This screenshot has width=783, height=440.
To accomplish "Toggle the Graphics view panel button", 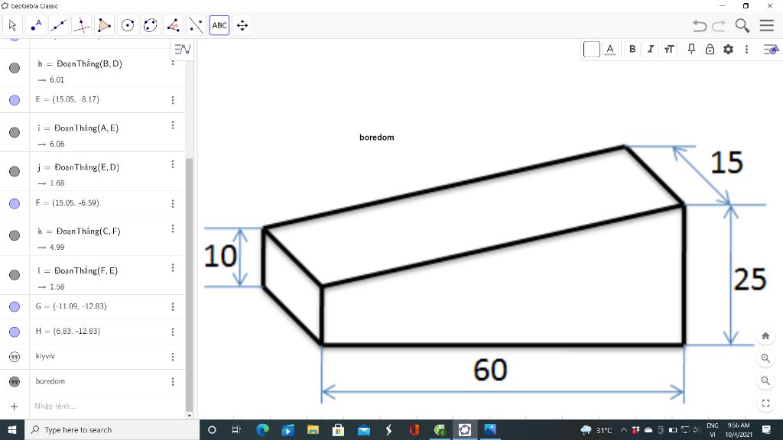I will [772, 50].
